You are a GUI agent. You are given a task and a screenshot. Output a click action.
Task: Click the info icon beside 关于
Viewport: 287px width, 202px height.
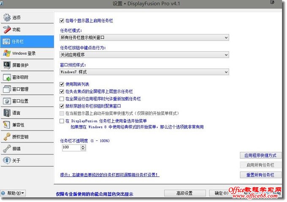coord(7,161)
